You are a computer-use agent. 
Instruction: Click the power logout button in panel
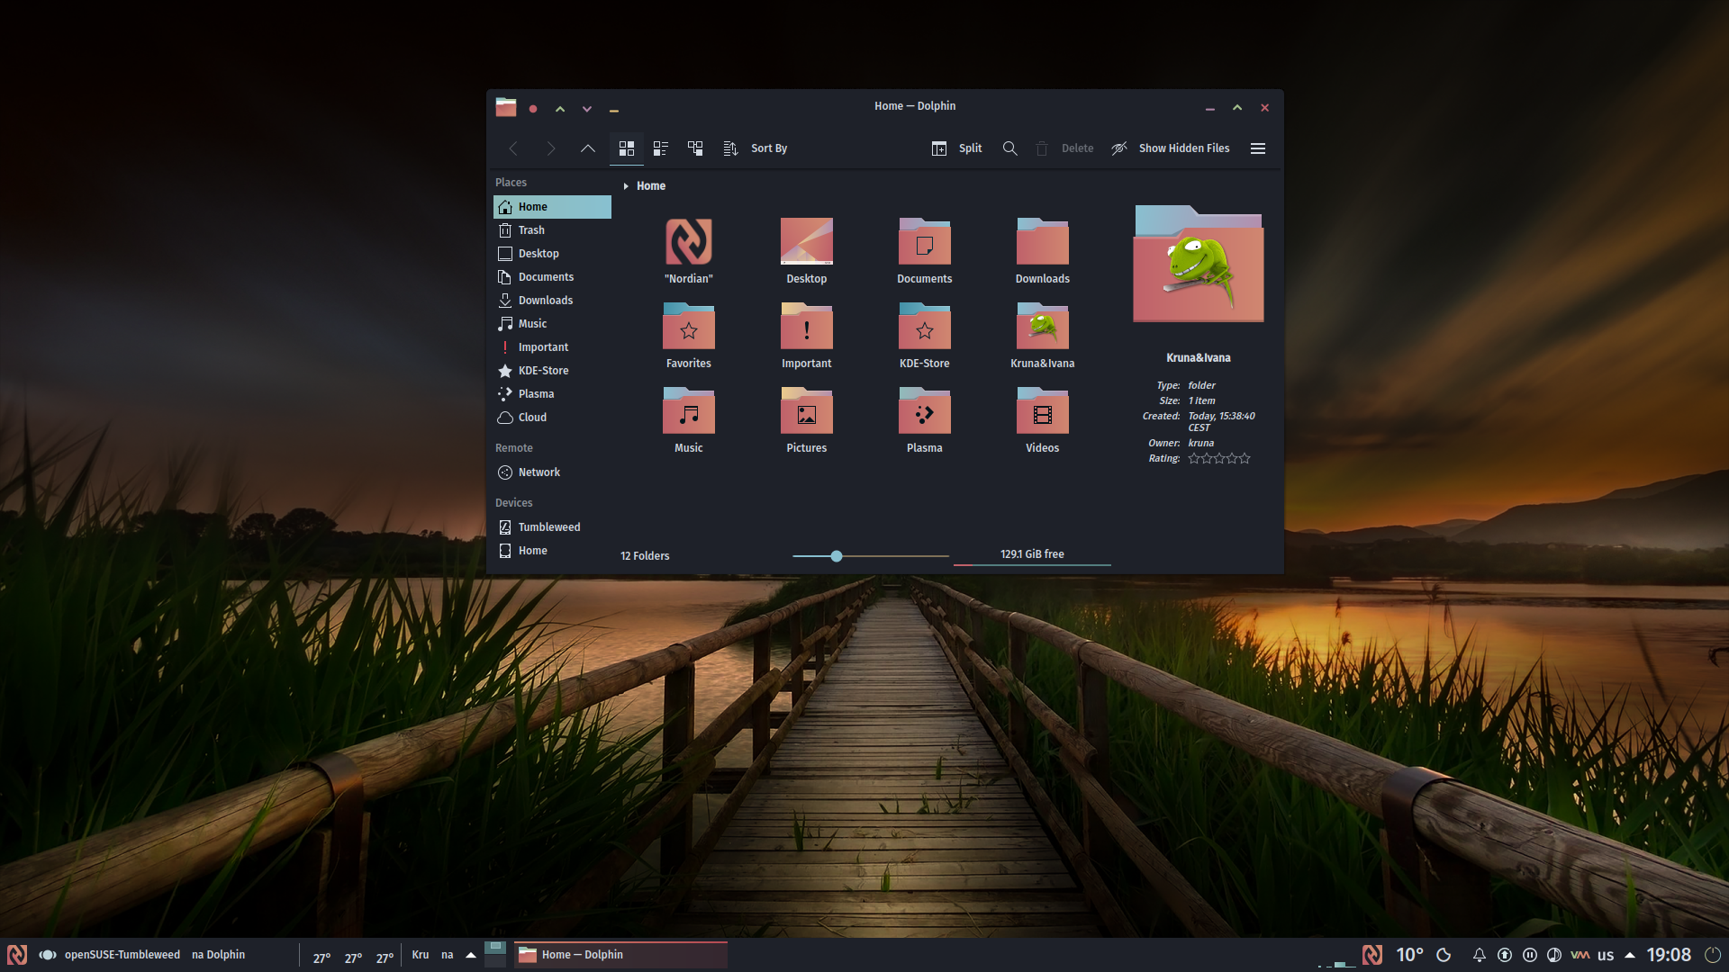(1712, 955)
